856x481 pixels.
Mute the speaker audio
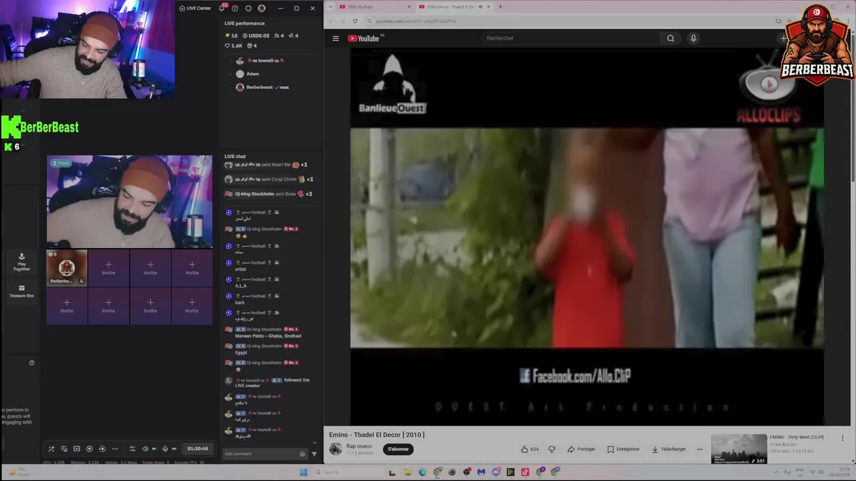(x=145, y=449)
